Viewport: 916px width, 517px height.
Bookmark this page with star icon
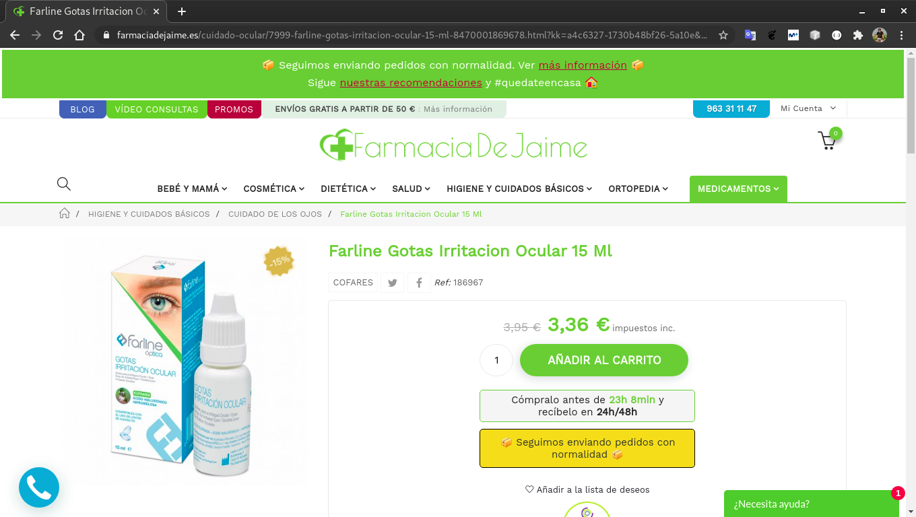723,35
